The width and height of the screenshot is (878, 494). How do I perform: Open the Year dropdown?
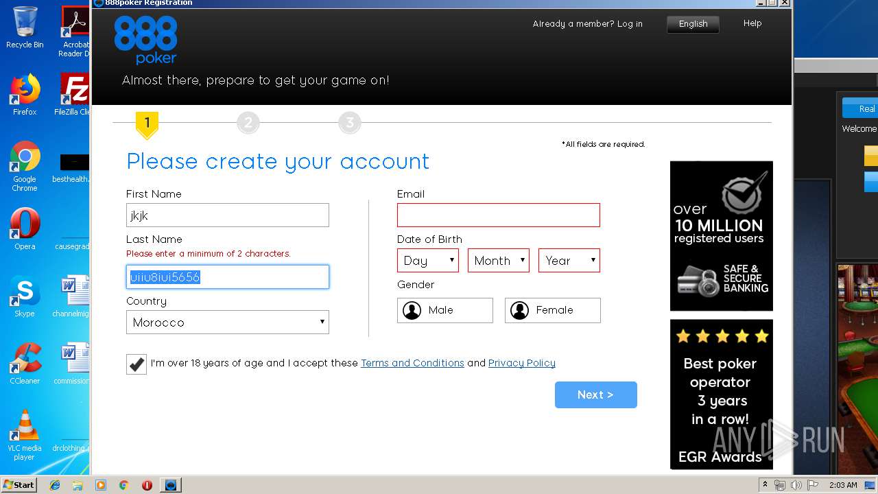pos(569,261)
